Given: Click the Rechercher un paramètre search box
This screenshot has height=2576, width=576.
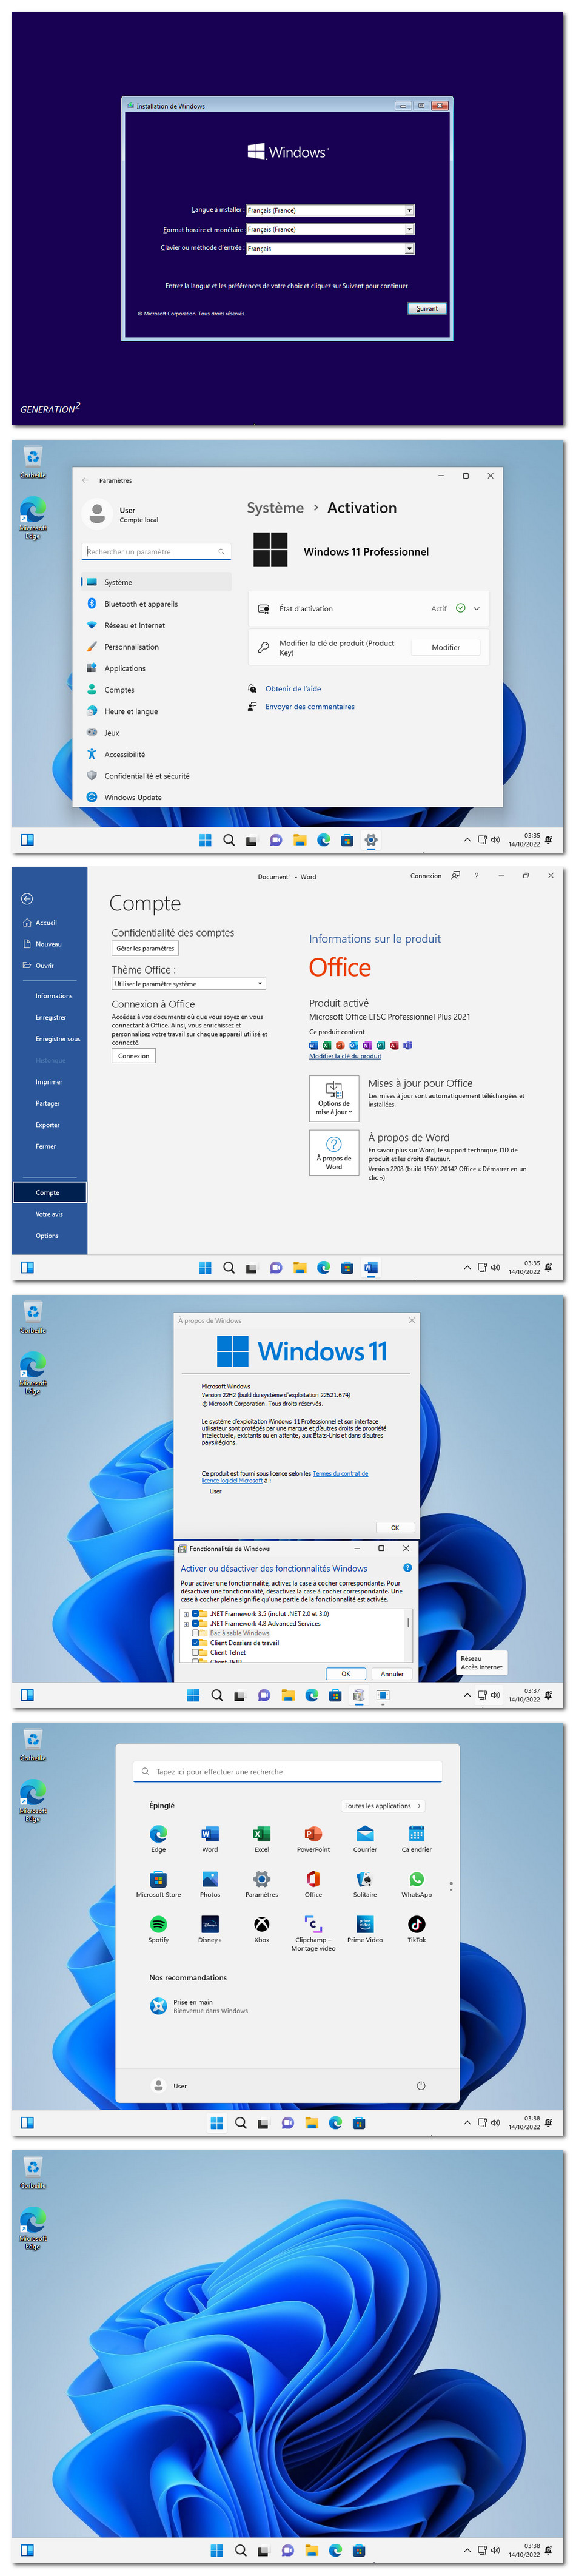Looking at the screenshot, I should (156, 551).
